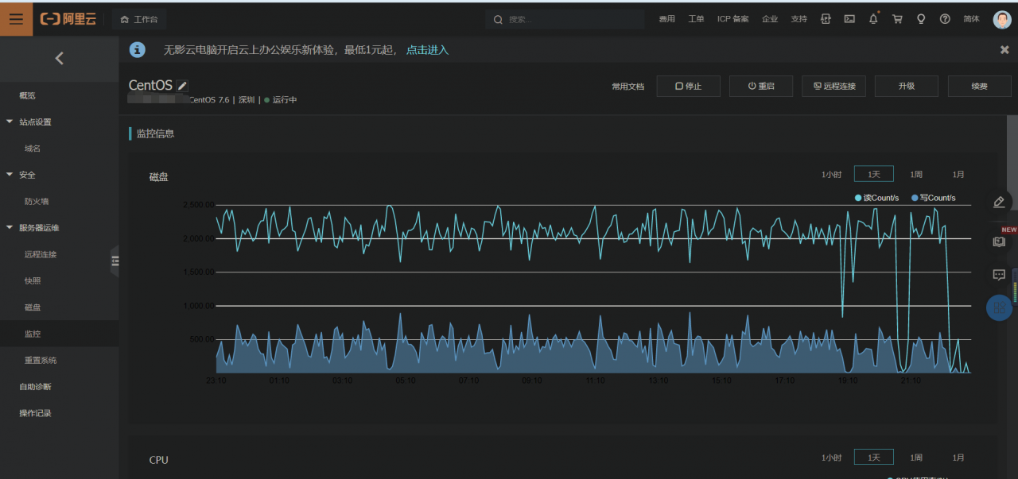
Task: Open the 工作台 workbench home
Action: 139,19
